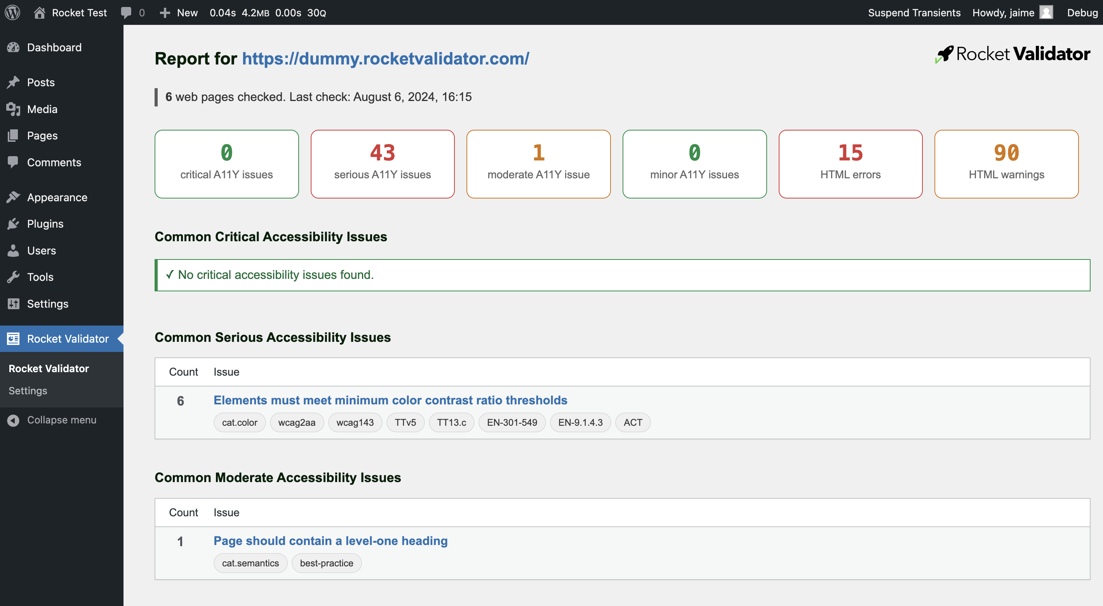
Task: Click the Settings menu icon
Action: (x=13, y=303)
